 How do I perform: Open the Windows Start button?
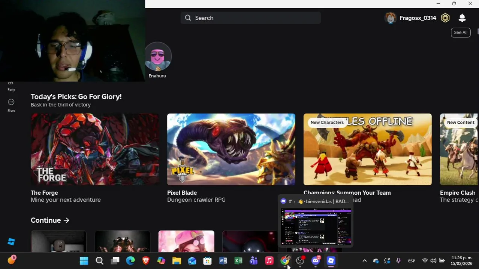point(84,261)
